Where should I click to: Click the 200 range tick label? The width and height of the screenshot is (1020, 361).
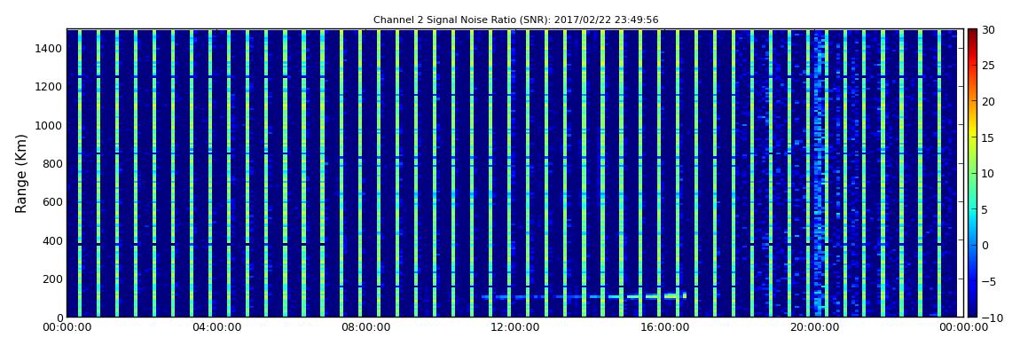(52, 279)
